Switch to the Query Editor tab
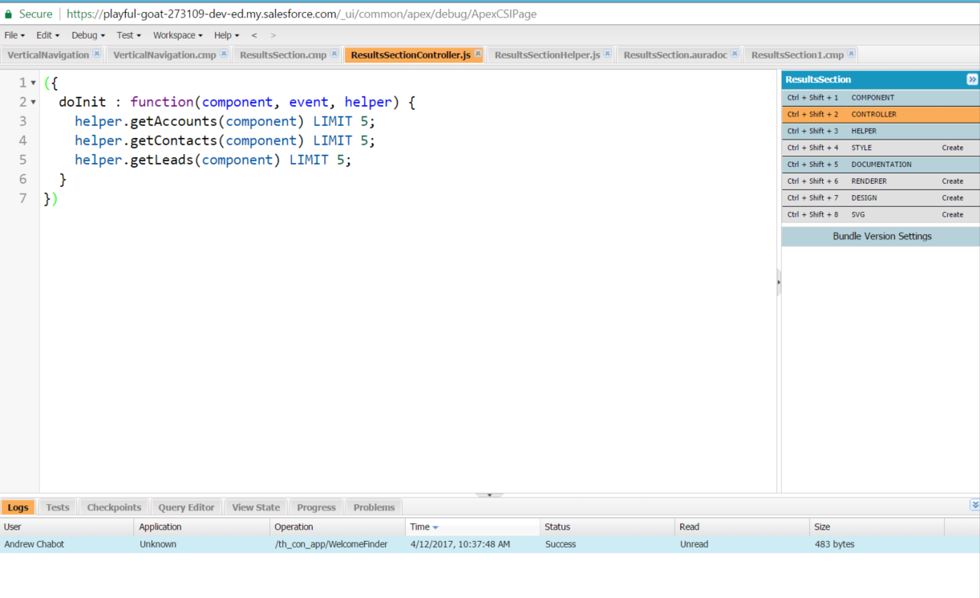Screen dimensions: 980x598 tap(186, 506)
